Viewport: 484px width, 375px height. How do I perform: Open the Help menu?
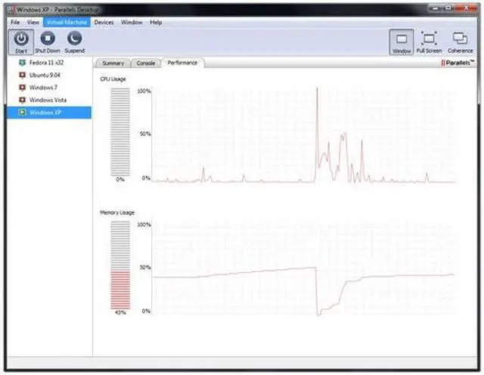pos(156,22)
